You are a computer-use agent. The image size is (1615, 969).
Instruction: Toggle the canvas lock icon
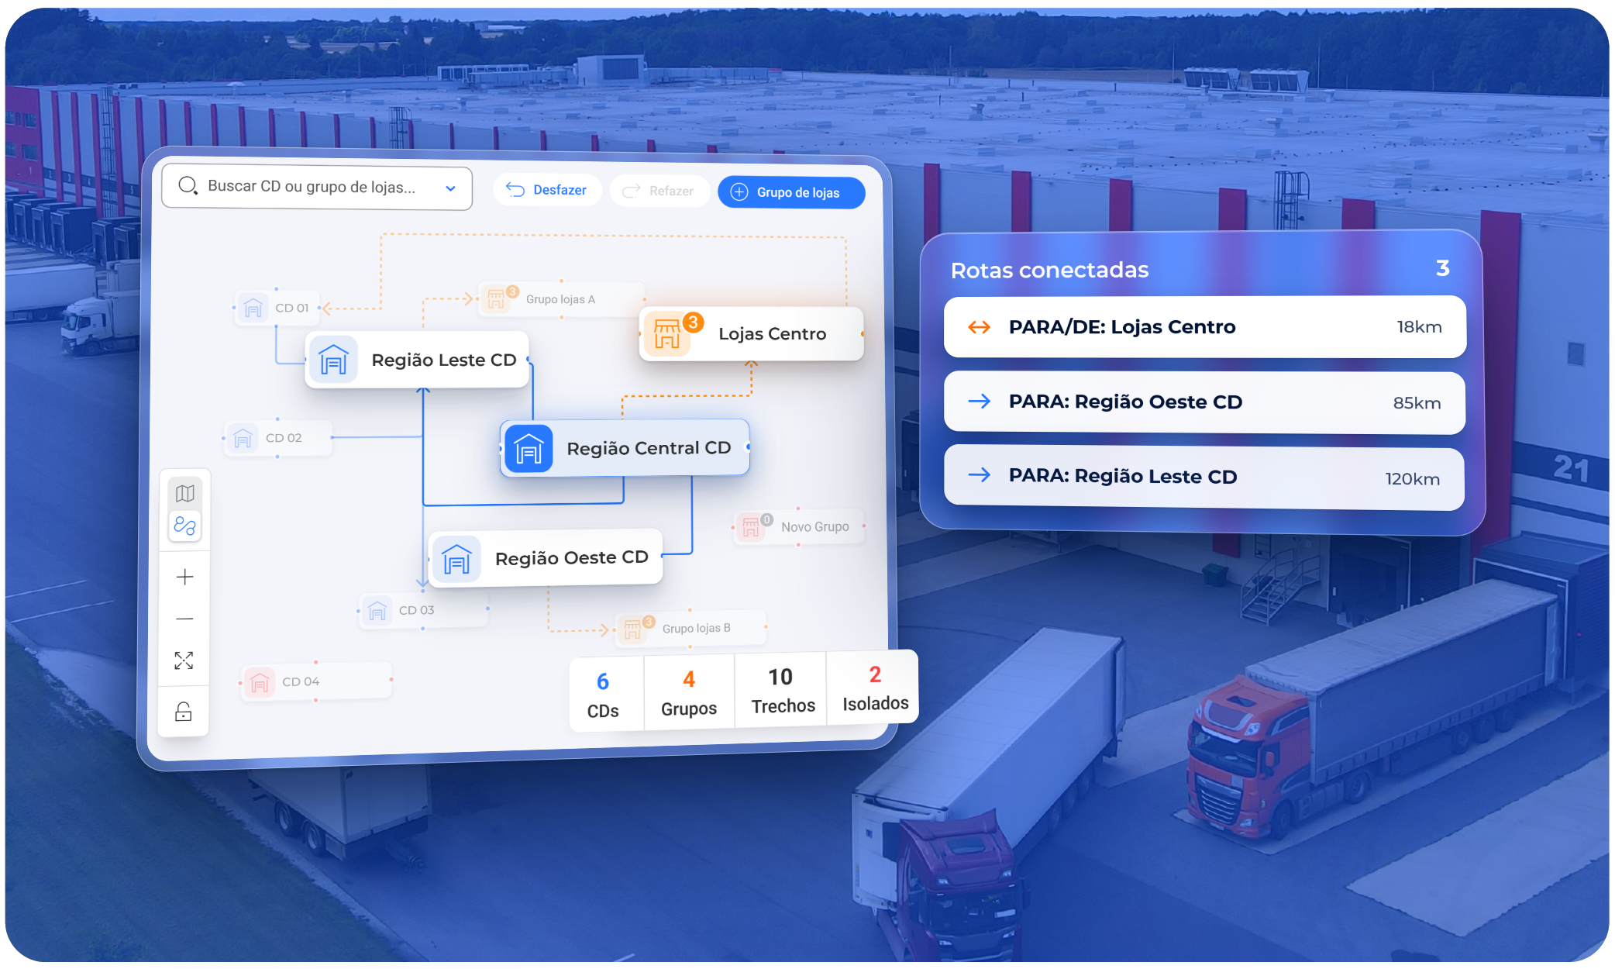[x=184, y=712]
